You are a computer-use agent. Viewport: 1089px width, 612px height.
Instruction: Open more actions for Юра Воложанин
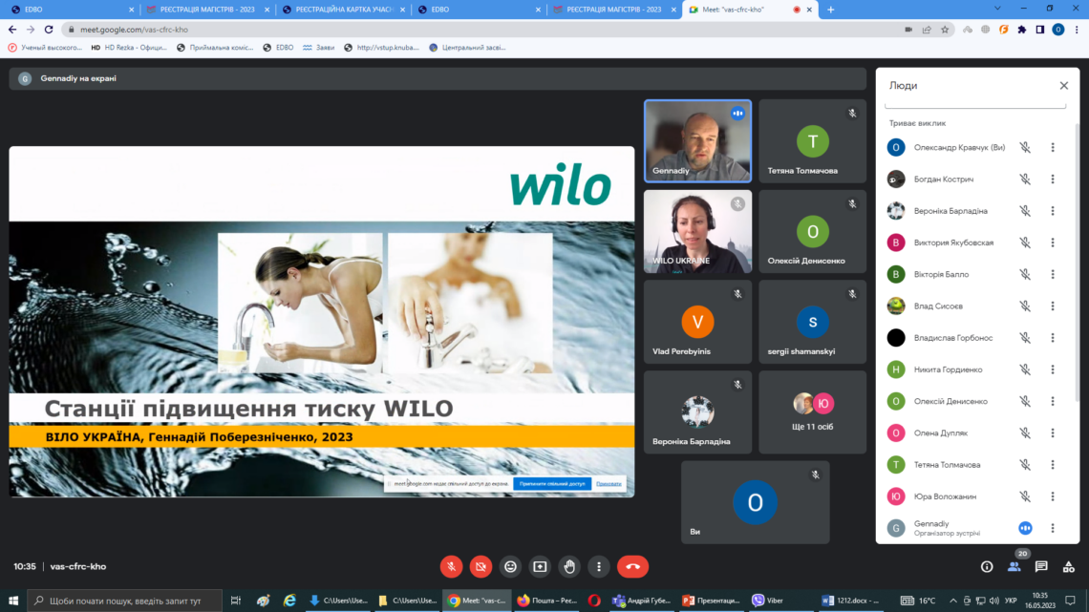pos(1053,496)
